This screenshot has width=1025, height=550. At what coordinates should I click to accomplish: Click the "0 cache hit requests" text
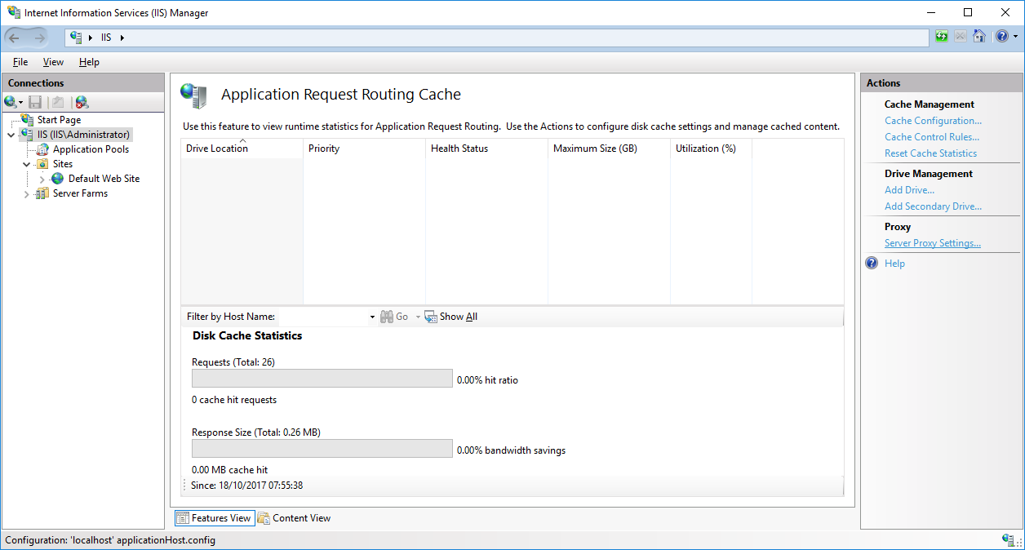coord(234,400)
